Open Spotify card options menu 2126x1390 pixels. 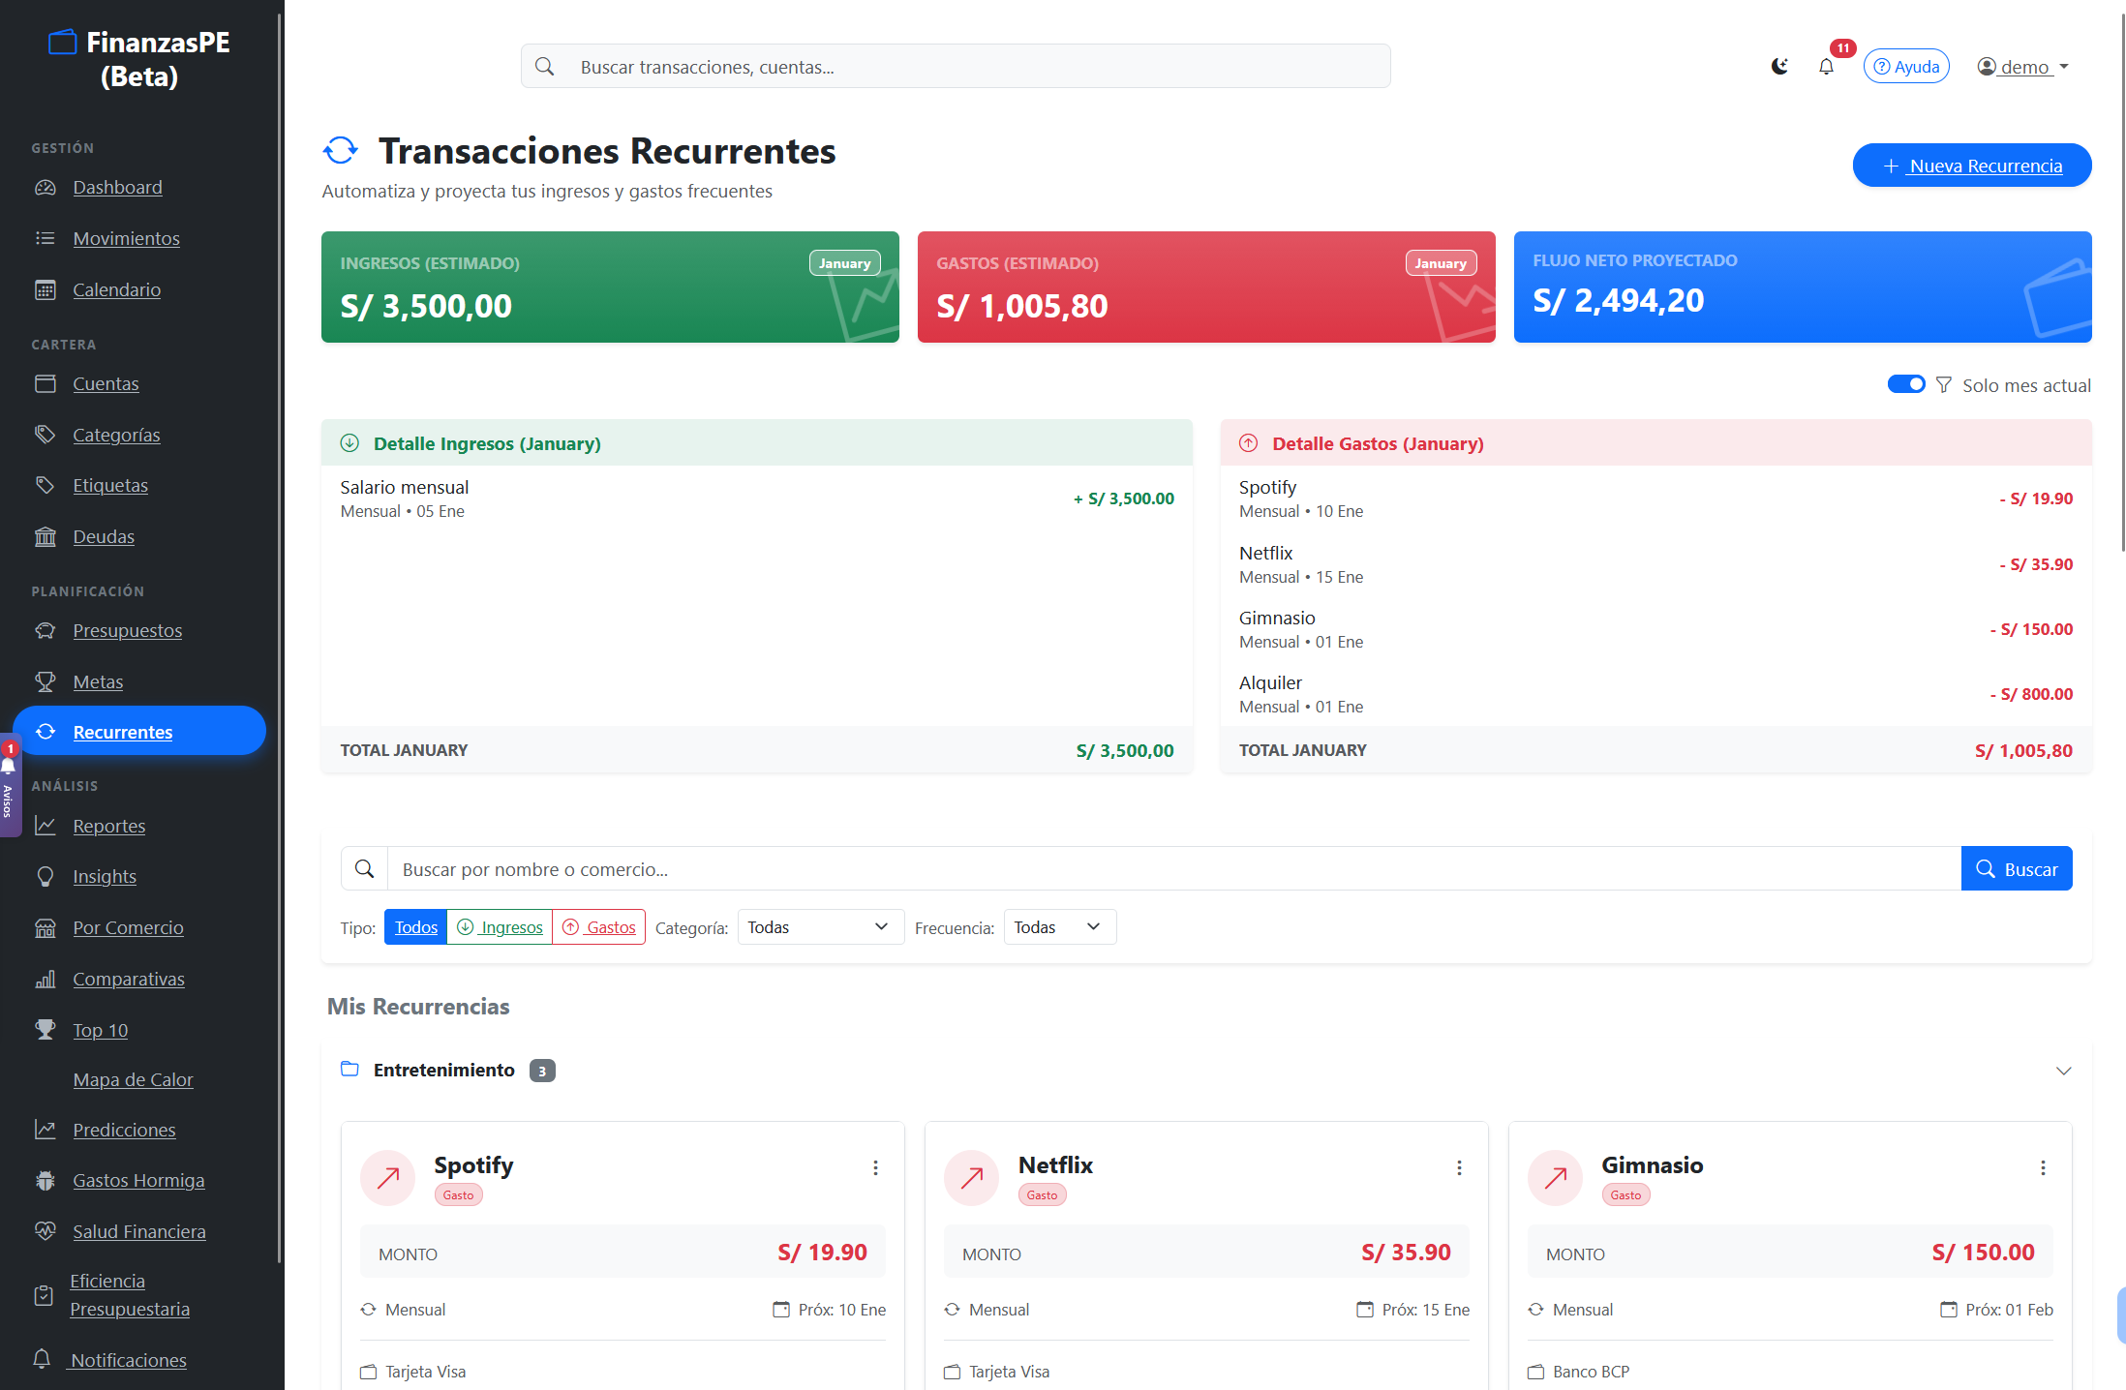click(875, 1168)
